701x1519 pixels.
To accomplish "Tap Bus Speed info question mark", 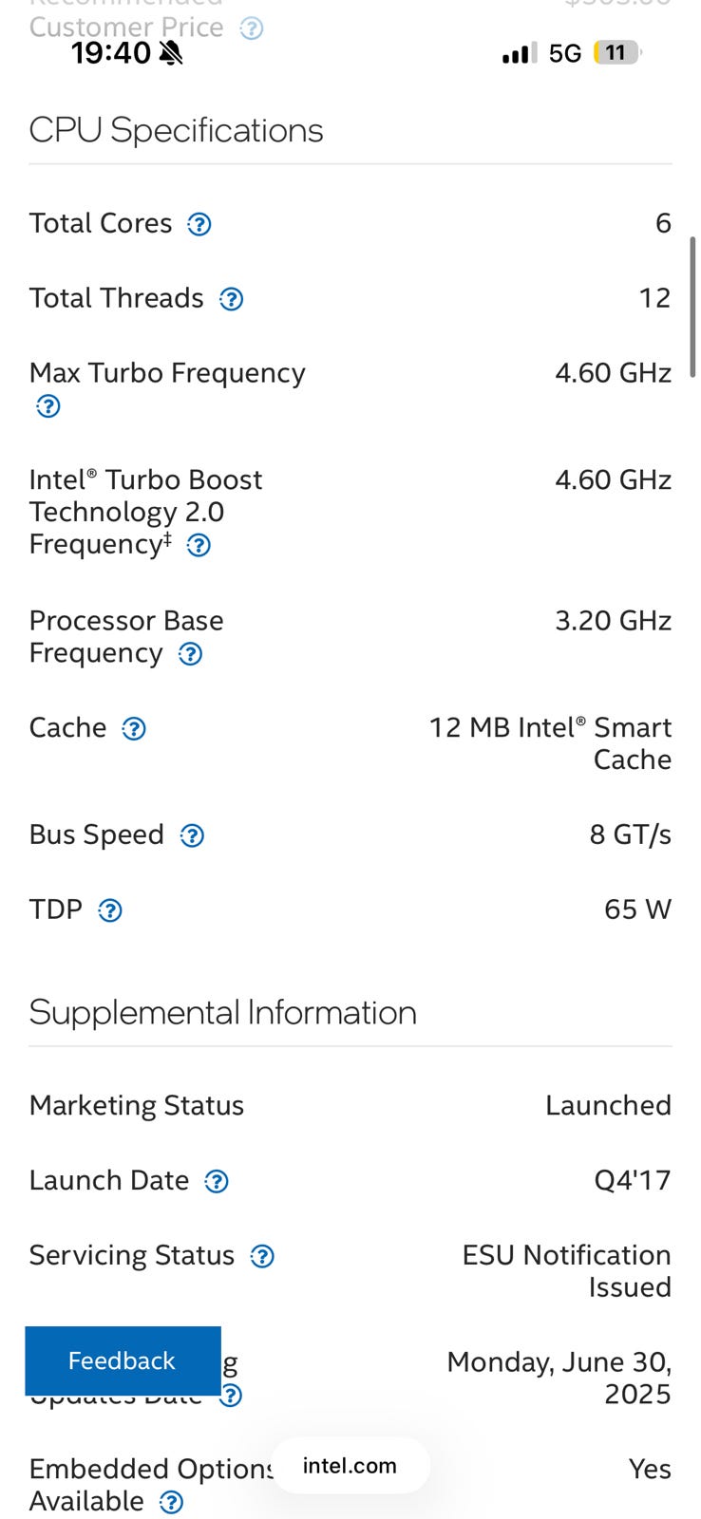I will pos(192,835).
